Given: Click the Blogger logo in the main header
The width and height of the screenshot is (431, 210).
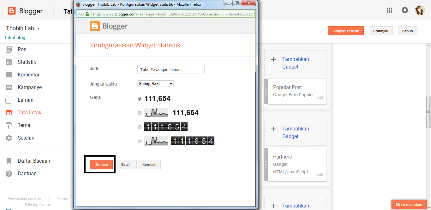Looking at the screenshot, I should [x=25, y=11].
